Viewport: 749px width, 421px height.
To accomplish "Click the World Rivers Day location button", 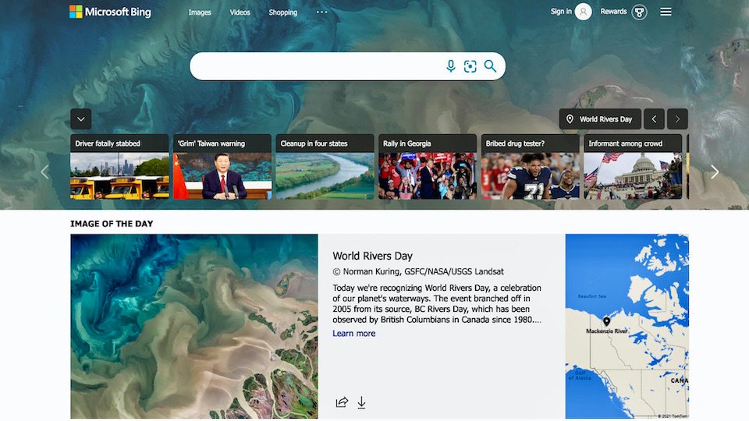I will click(x=600, y=119).
